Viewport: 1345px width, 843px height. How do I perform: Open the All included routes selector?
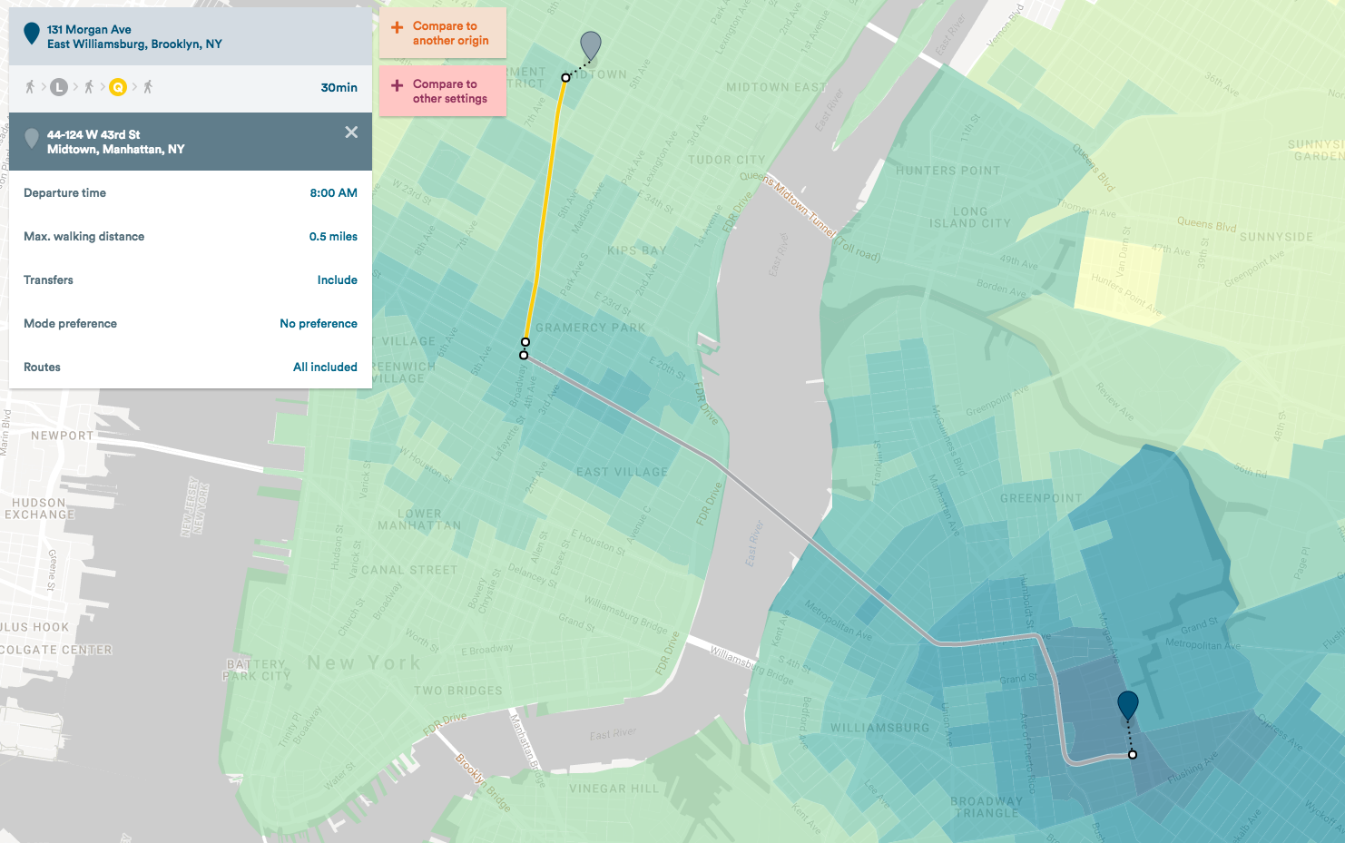pos(325,368)
